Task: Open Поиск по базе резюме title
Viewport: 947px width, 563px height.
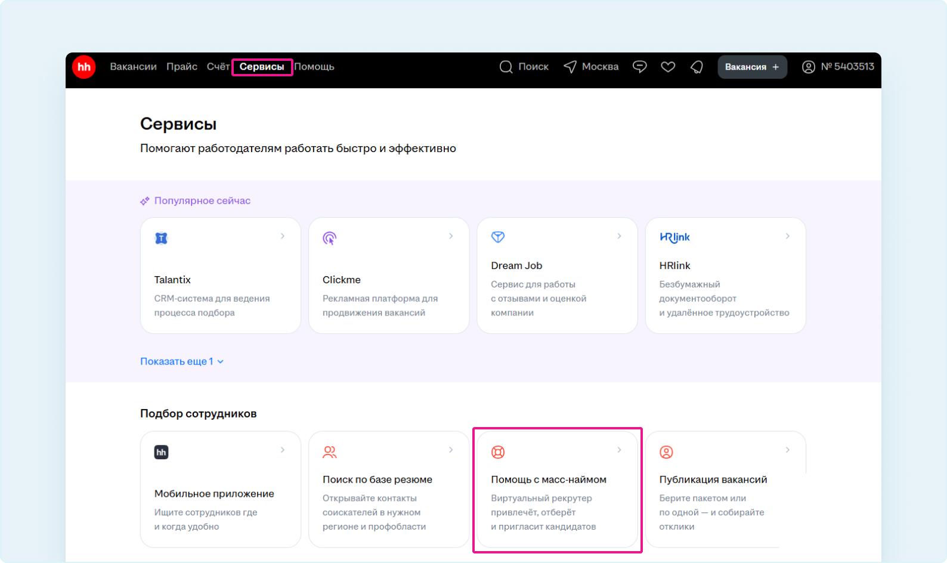Action: click(x=377, y=480)
